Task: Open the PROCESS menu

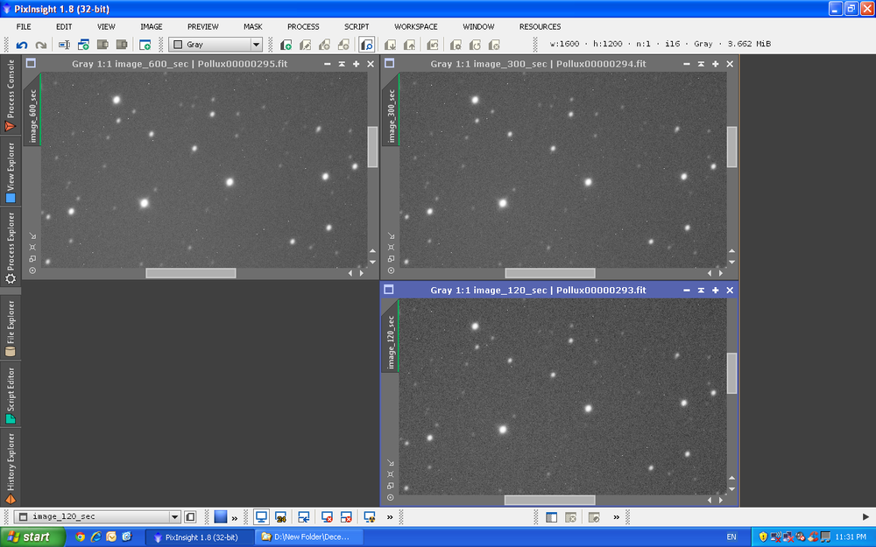Action: [303, 26]
